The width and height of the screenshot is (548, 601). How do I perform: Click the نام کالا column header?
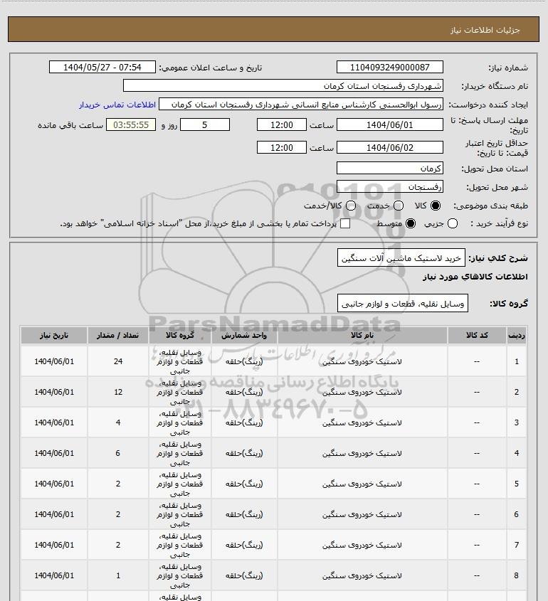pos(362,336)
